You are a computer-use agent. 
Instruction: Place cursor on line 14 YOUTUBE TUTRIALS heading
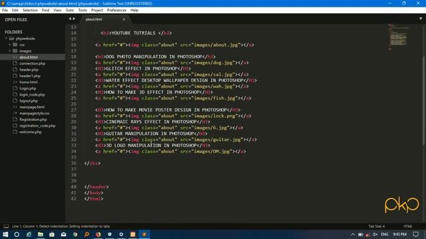tap(136, 33)
